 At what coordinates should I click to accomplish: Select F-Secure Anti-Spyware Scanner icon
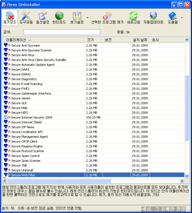coord(6,50)
